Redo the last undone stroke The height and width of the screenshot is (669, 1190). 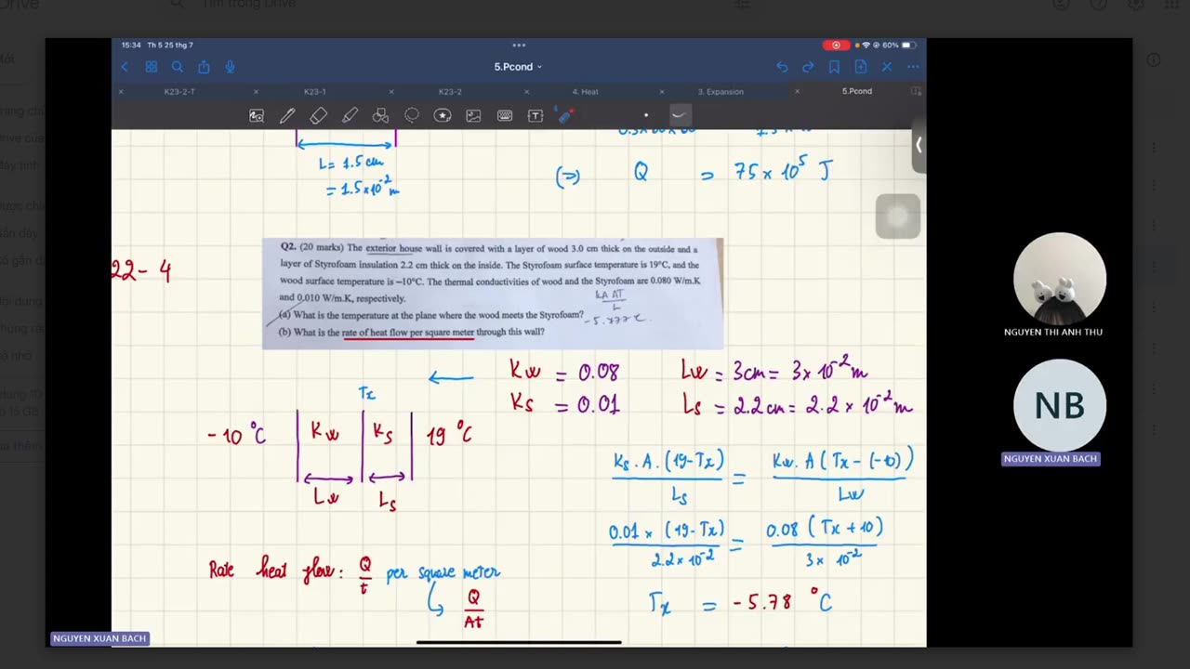pyautogui.click(x=808, y=67)
